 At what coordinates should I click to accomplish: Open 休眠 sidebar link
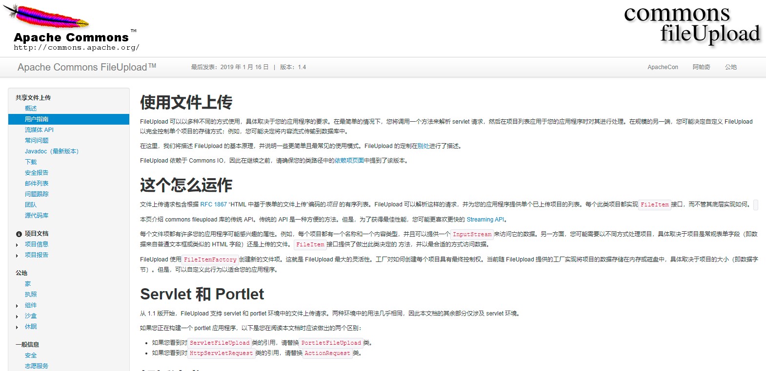click(x=31, y=327)
